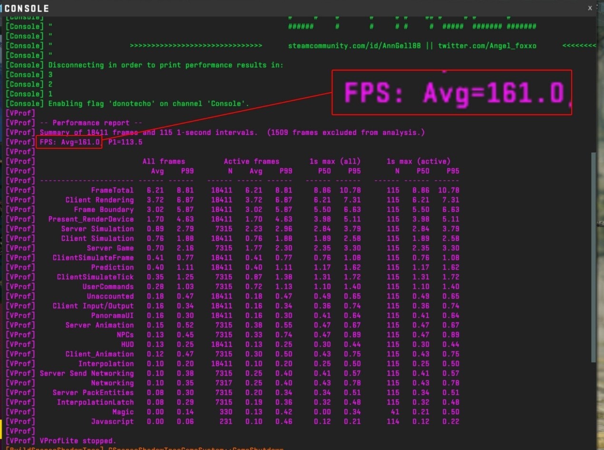This screenshot has height=450, width=604.
Task: Click the CONSOLE title label
Action: coord(27,9)
